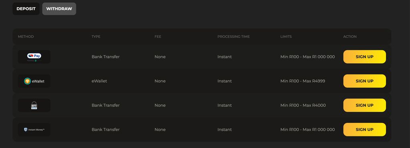This screenshot has height=148, width=410.
Task: Click the eWallet method logo
Action: click(34, 81)
